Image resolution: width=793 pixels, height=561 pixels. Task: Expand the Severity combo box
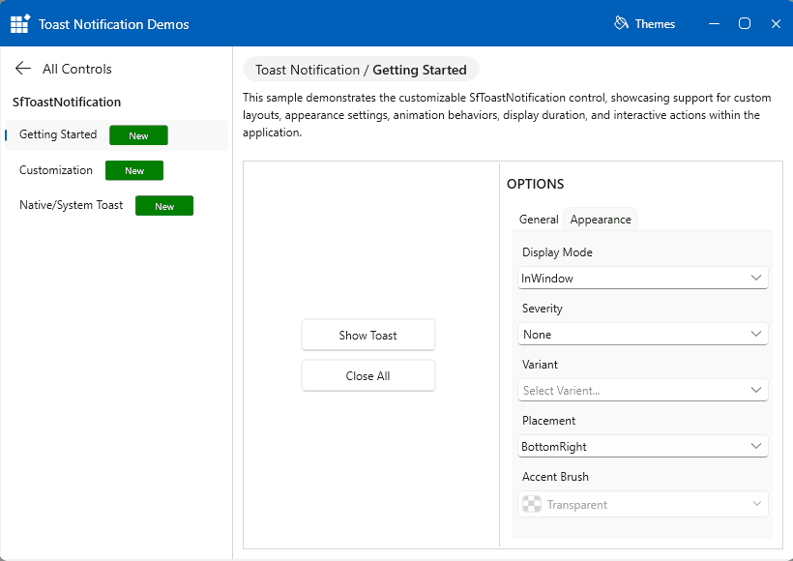click(x=643, y=334)
